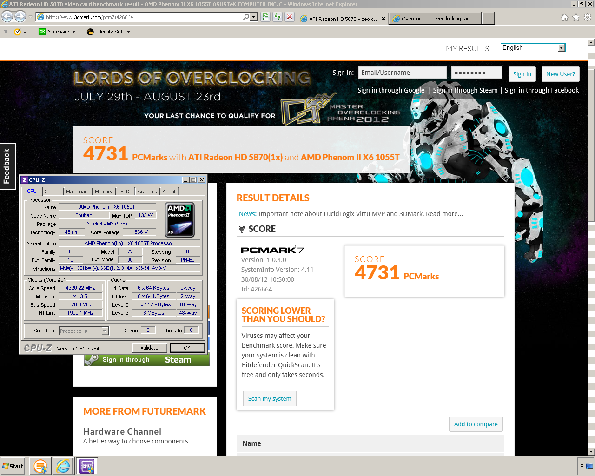This screenshot has height=476, width=595.
Task: Click the Norton checkmark toolbar icon
Action: [18, 32]
